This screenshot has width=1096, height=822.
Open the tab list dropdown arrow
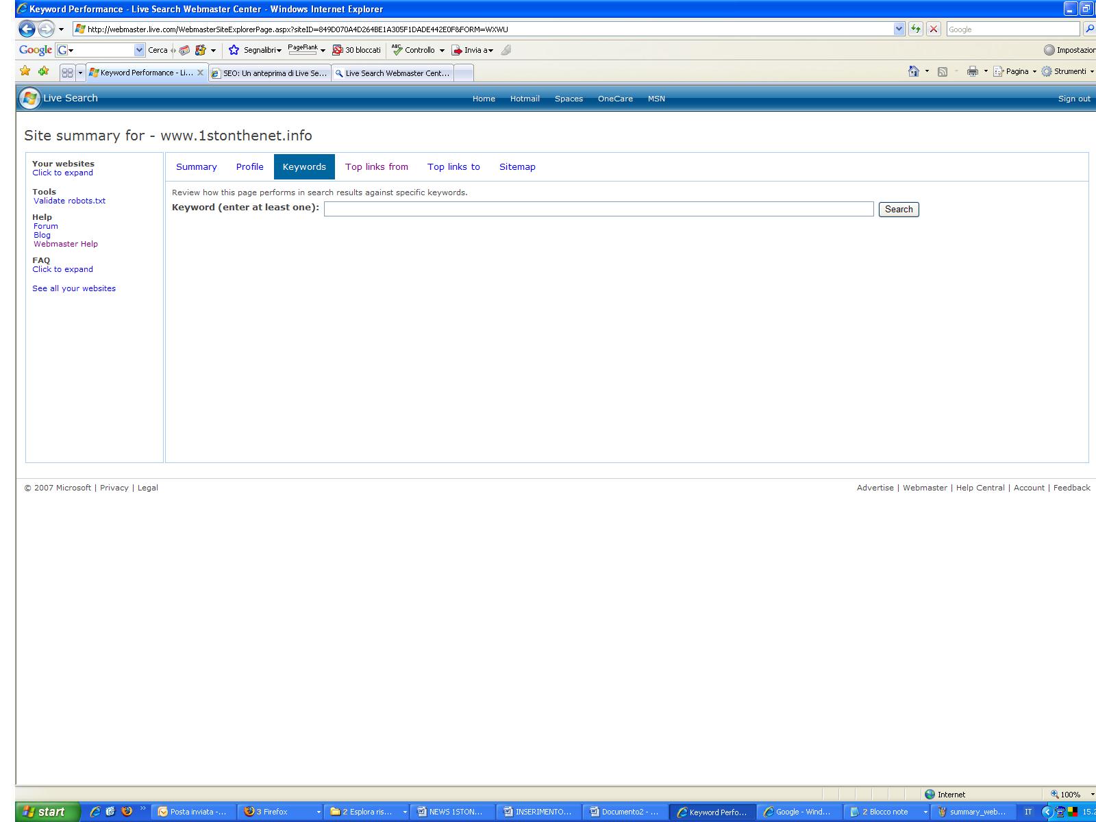coord(80,73)
